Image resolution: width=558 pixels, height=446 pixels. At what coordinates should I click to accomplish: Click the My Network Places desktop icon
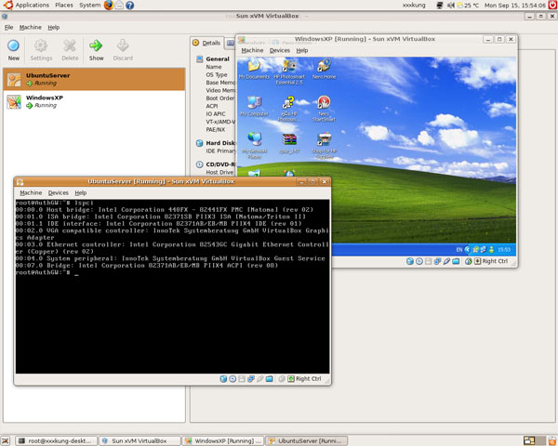255,146
